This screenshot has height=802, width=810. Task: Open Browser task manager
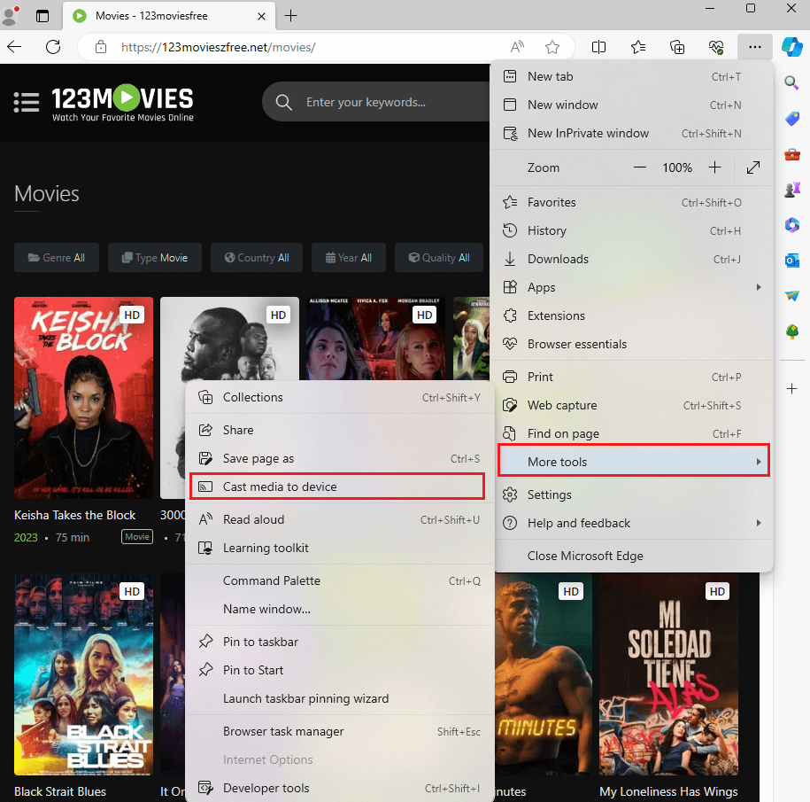pyautogui.click(x=339, y=732)
